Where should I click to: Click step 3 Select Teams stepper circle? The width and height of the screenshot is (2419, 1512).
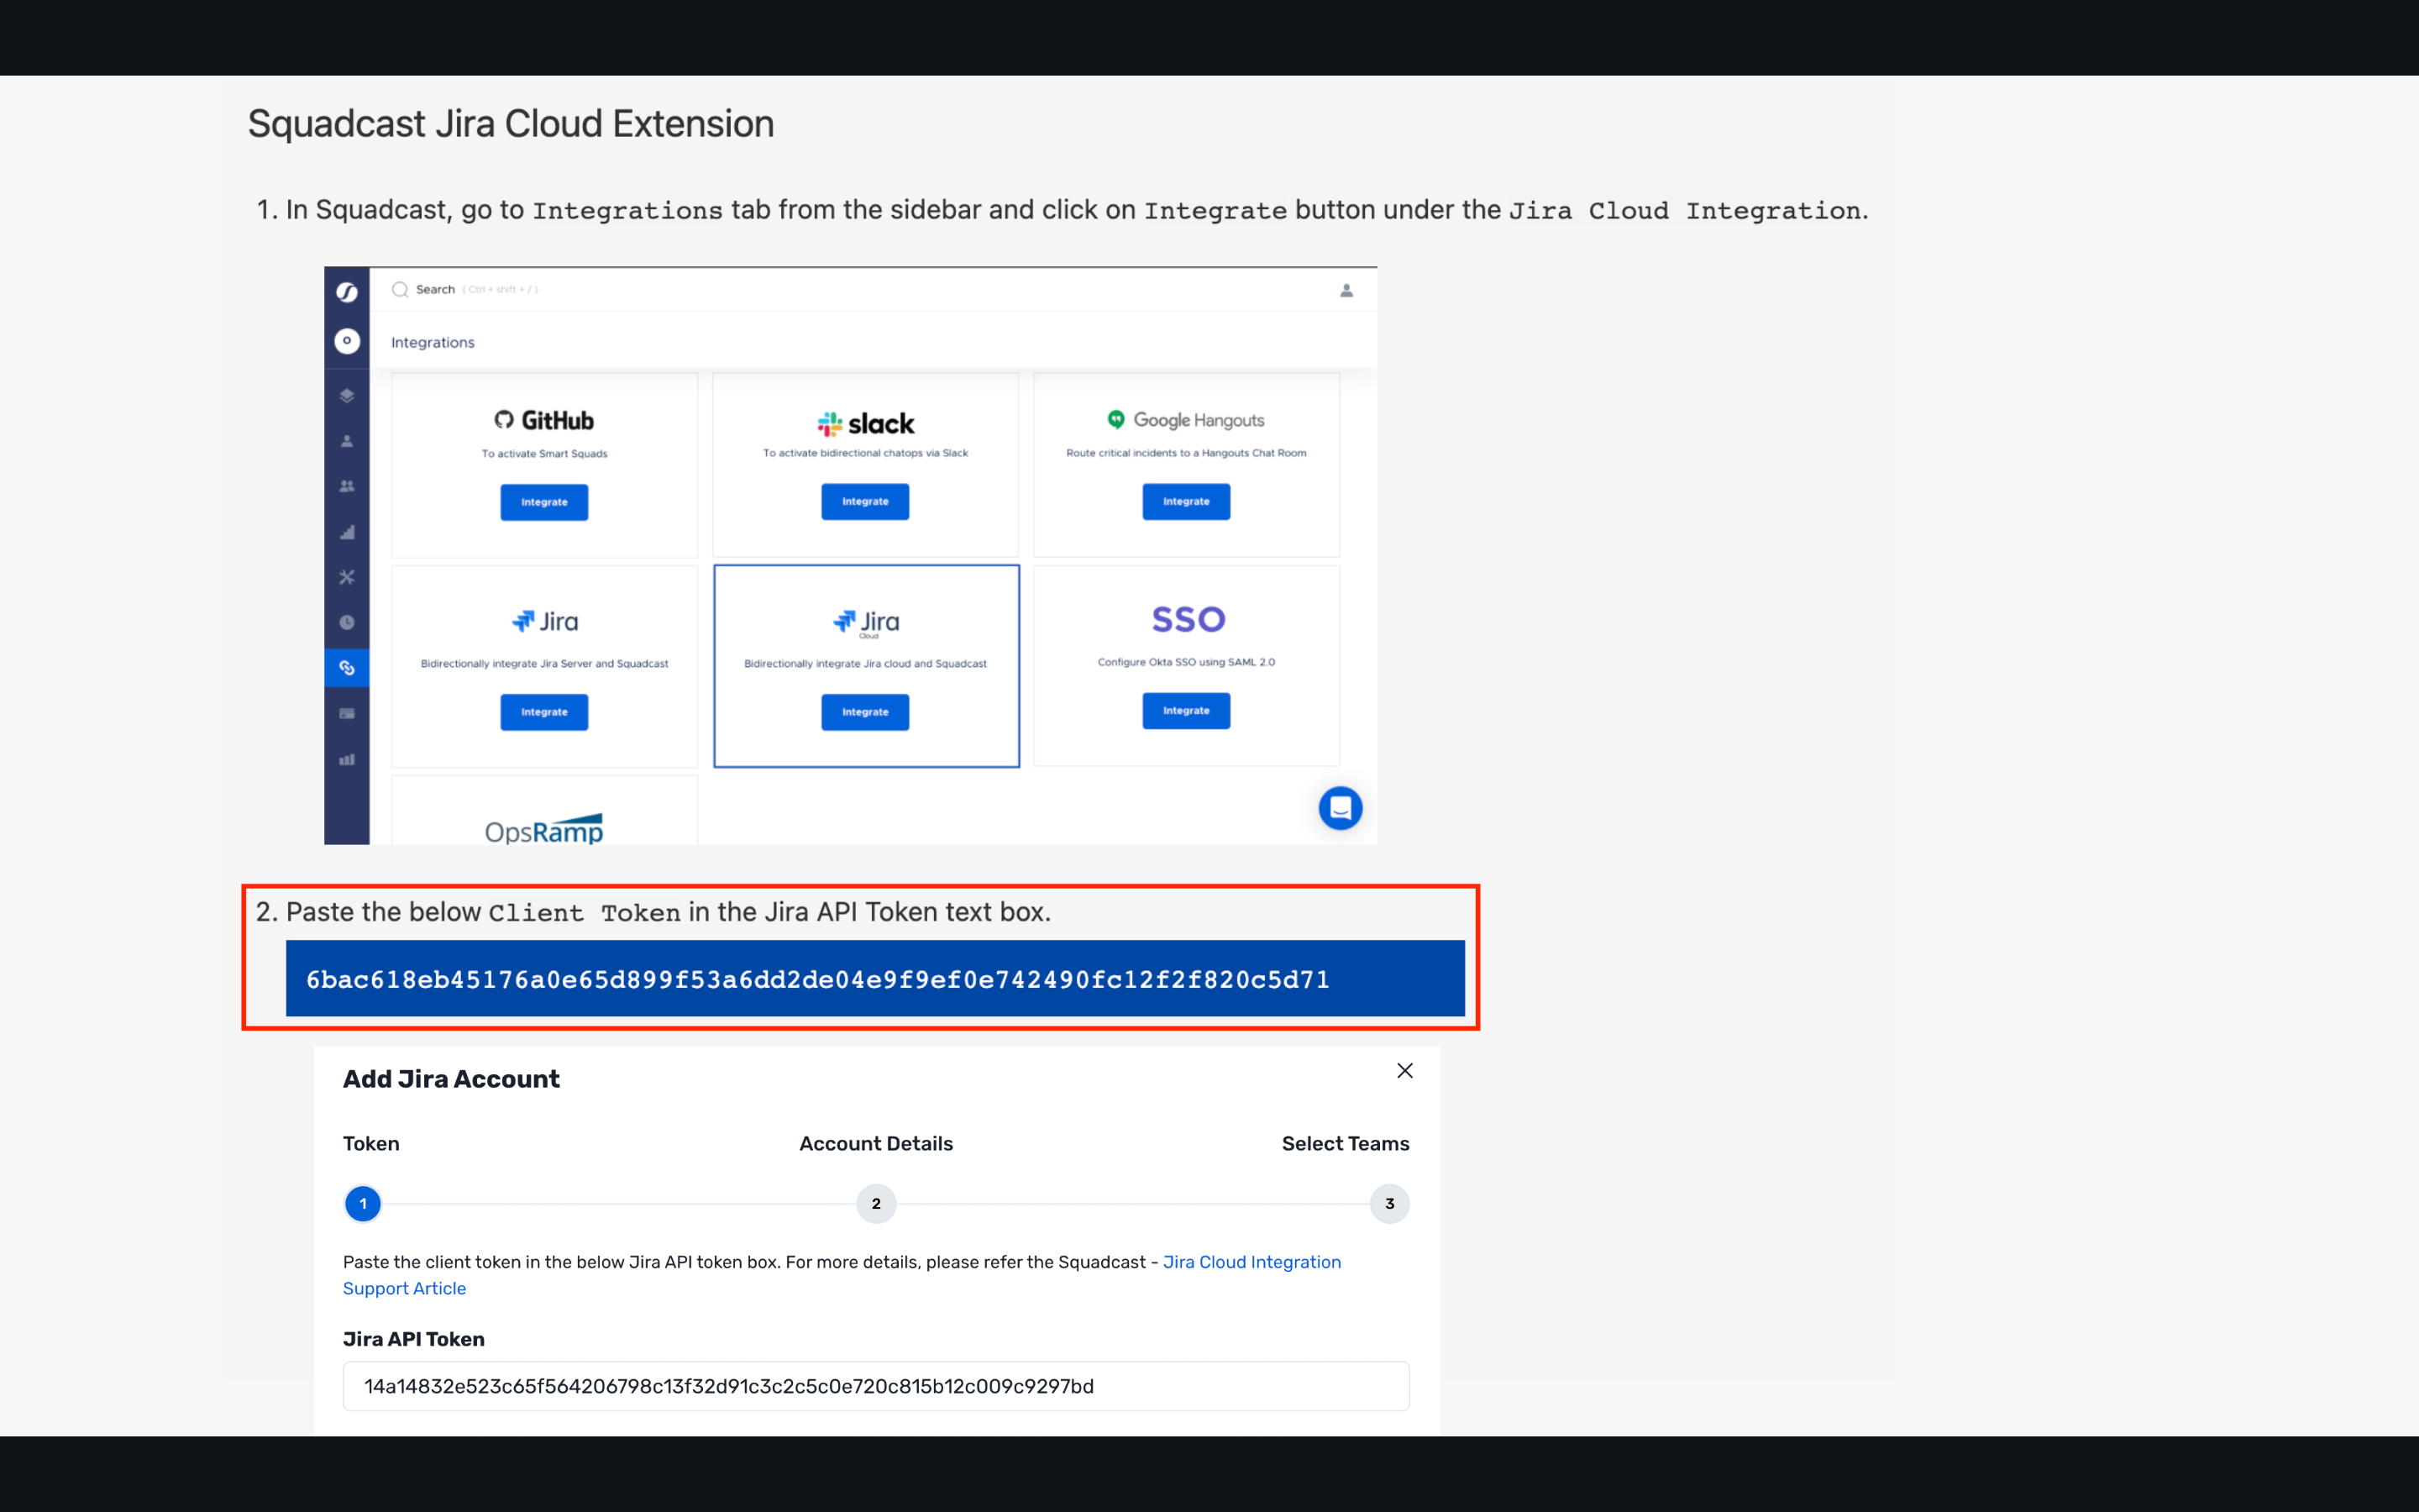pyautogui.click(x=1388, y=1204)
